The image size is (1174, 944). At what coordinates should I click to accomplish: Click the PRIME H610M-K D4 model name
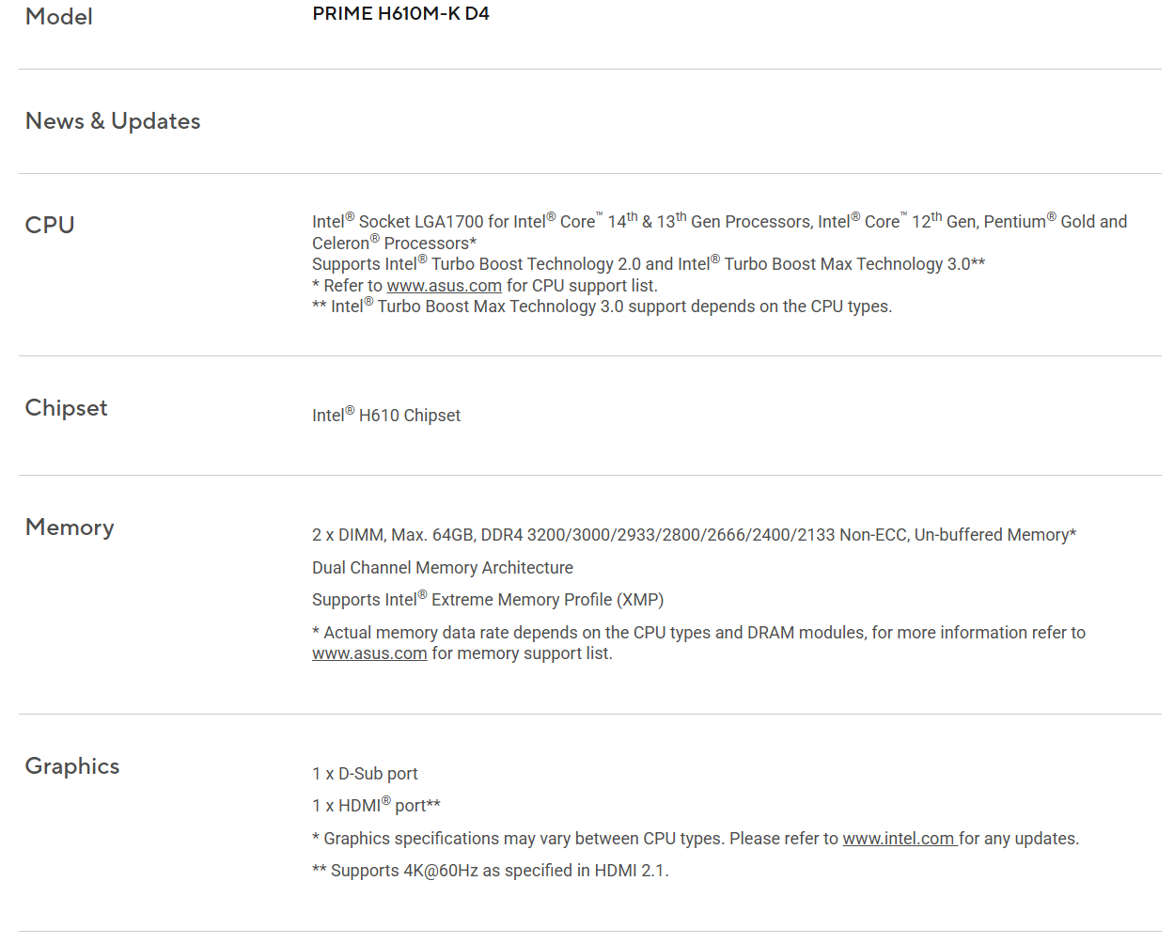pos(400,13)
